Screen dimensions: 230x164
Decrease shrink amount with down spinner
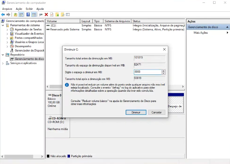pos(163,73)
